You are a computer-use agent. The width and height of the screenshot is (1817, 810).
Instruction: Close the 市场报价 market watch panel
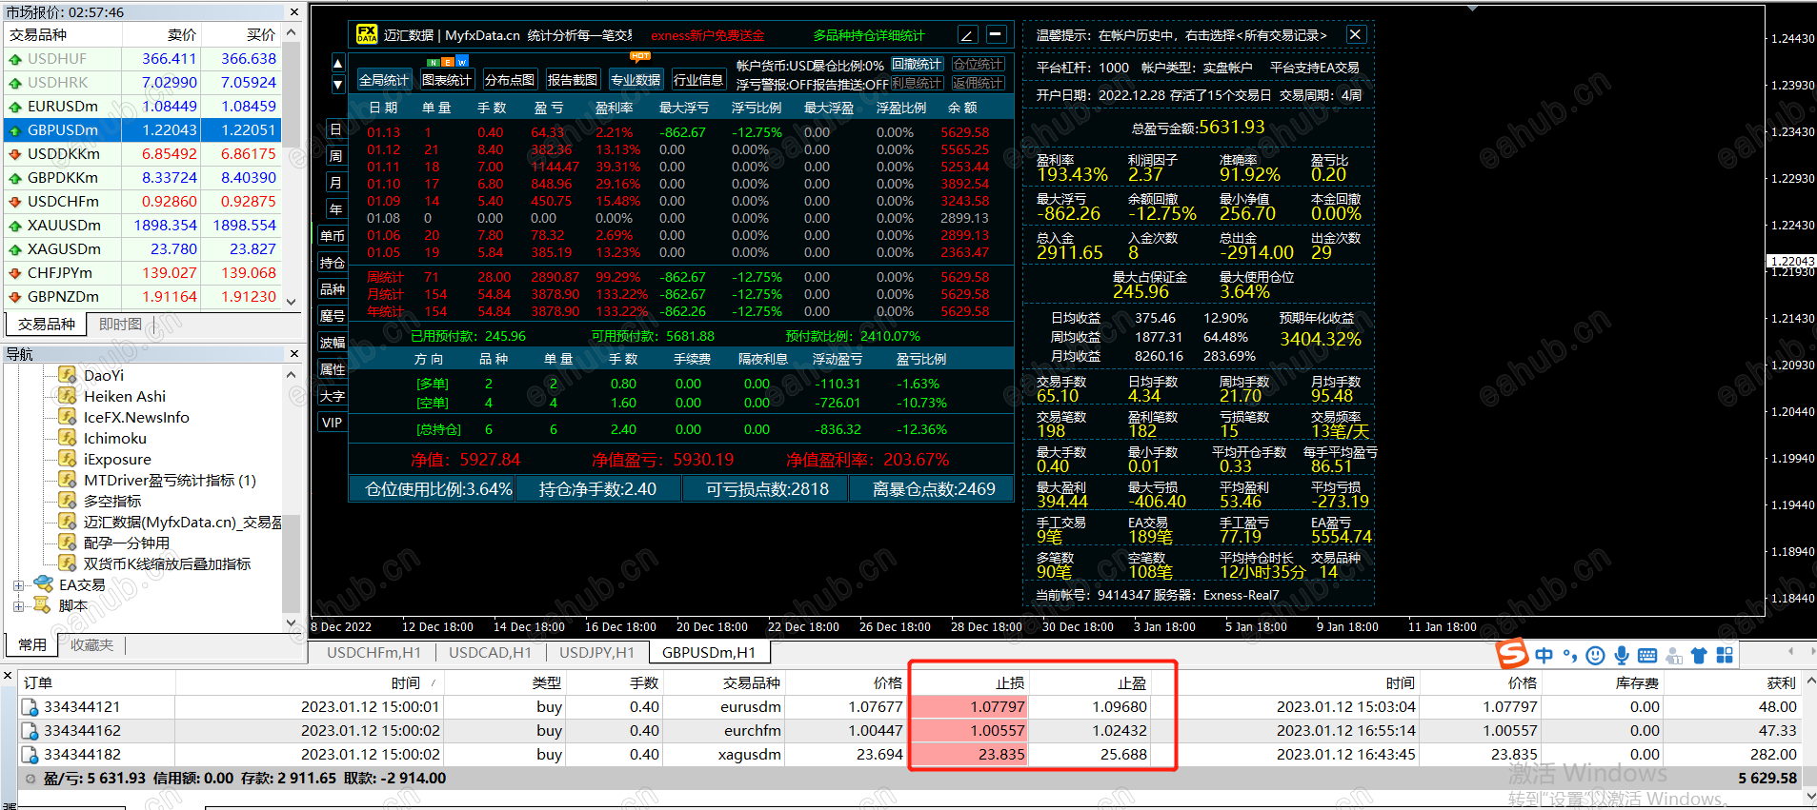(293, 12)
